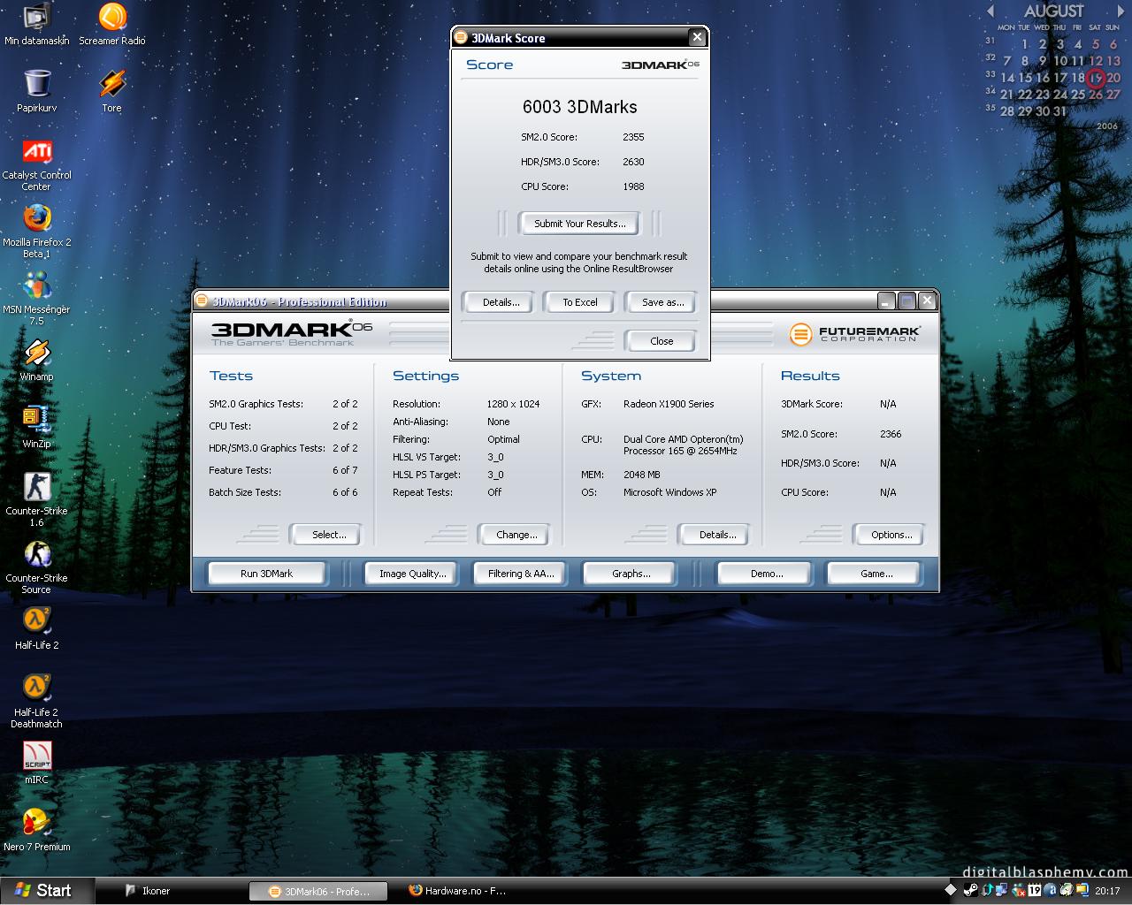
Task: Switch to 3DMark06 taskbar item
Action: pos(319,891)
